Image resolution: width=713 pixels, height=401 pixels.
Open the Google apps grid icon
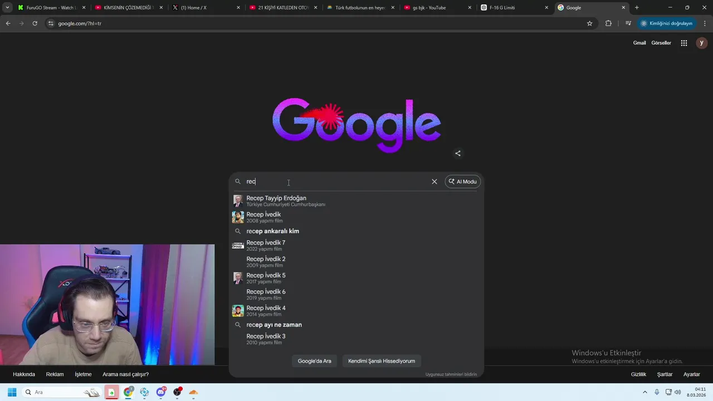click(684, 43)
